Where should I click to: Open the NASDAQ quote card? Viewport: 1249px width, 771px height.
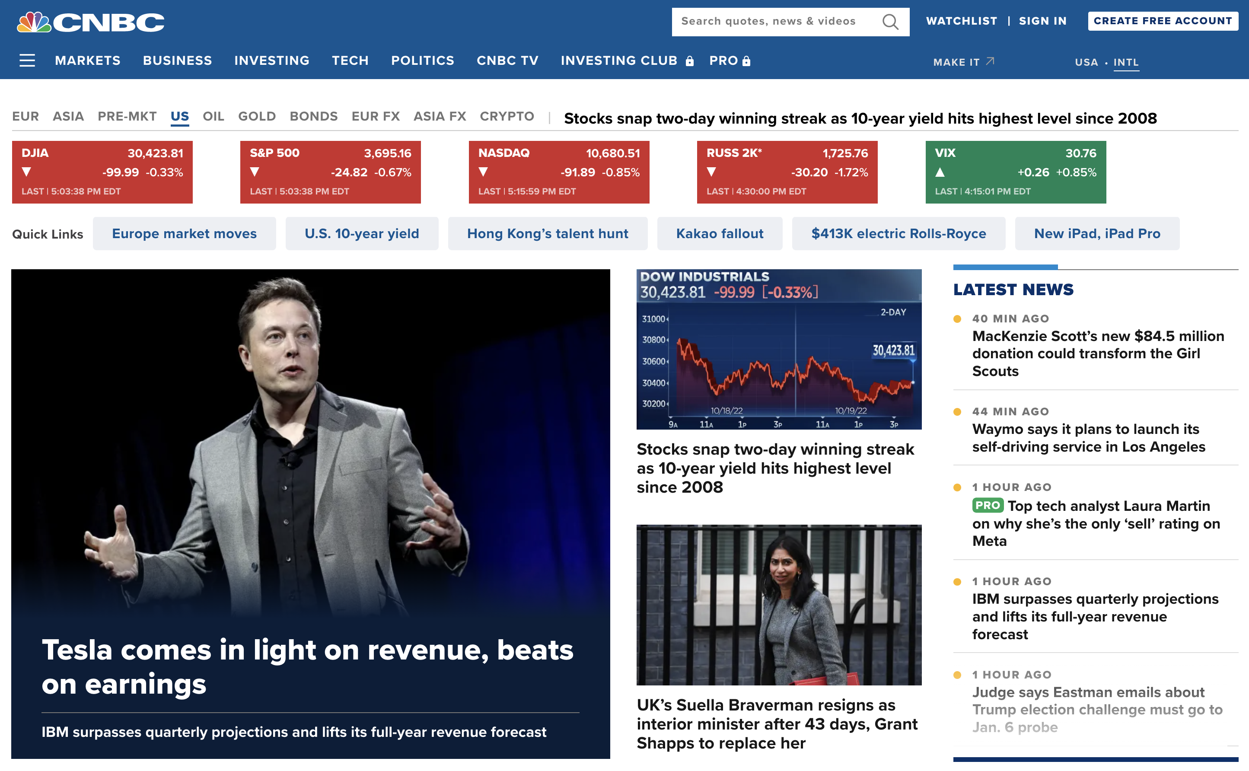pyautogui.click(x=559, y=172)
